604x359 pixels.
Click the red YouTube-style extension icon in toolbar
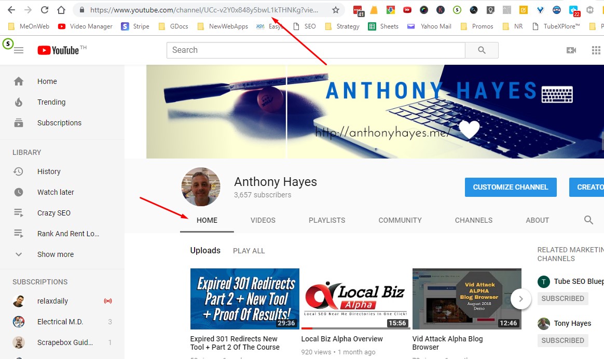407,10
